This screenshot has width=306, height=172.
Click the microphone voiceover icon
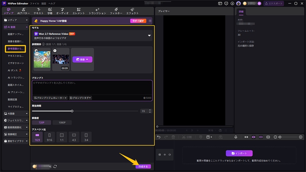coord(236,137)
